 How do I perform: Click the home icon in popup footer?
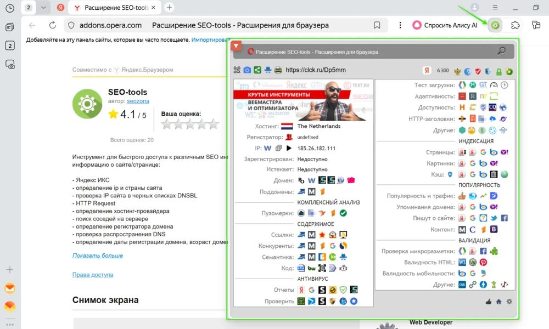click(499, 302)
